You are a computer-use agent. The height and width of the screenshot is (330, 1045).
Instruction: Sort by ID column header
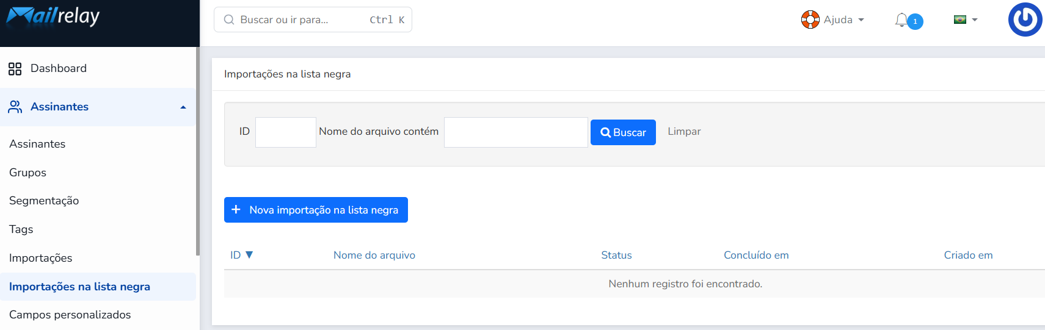[236, 255]
